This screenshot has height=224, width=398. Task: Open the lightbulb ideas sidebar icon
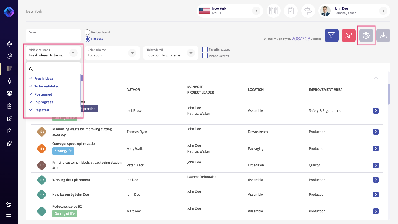pos(9,81)
